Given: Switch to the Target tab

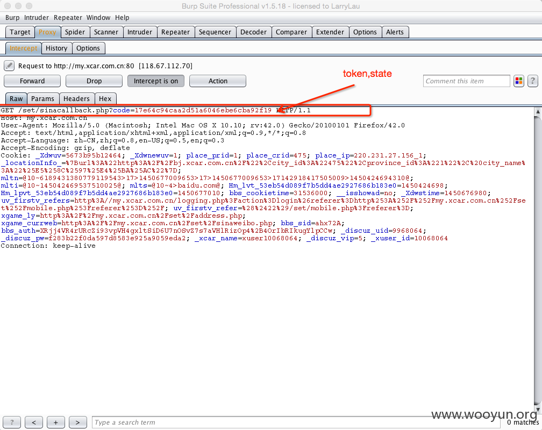Looking at the screenshot, I should pos(20,32).
